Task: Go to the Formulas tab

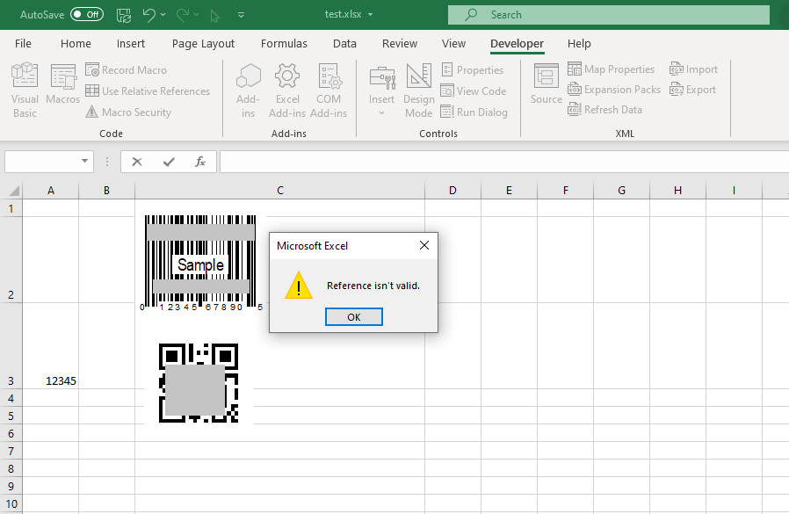Action: click(x=284, y=44)
